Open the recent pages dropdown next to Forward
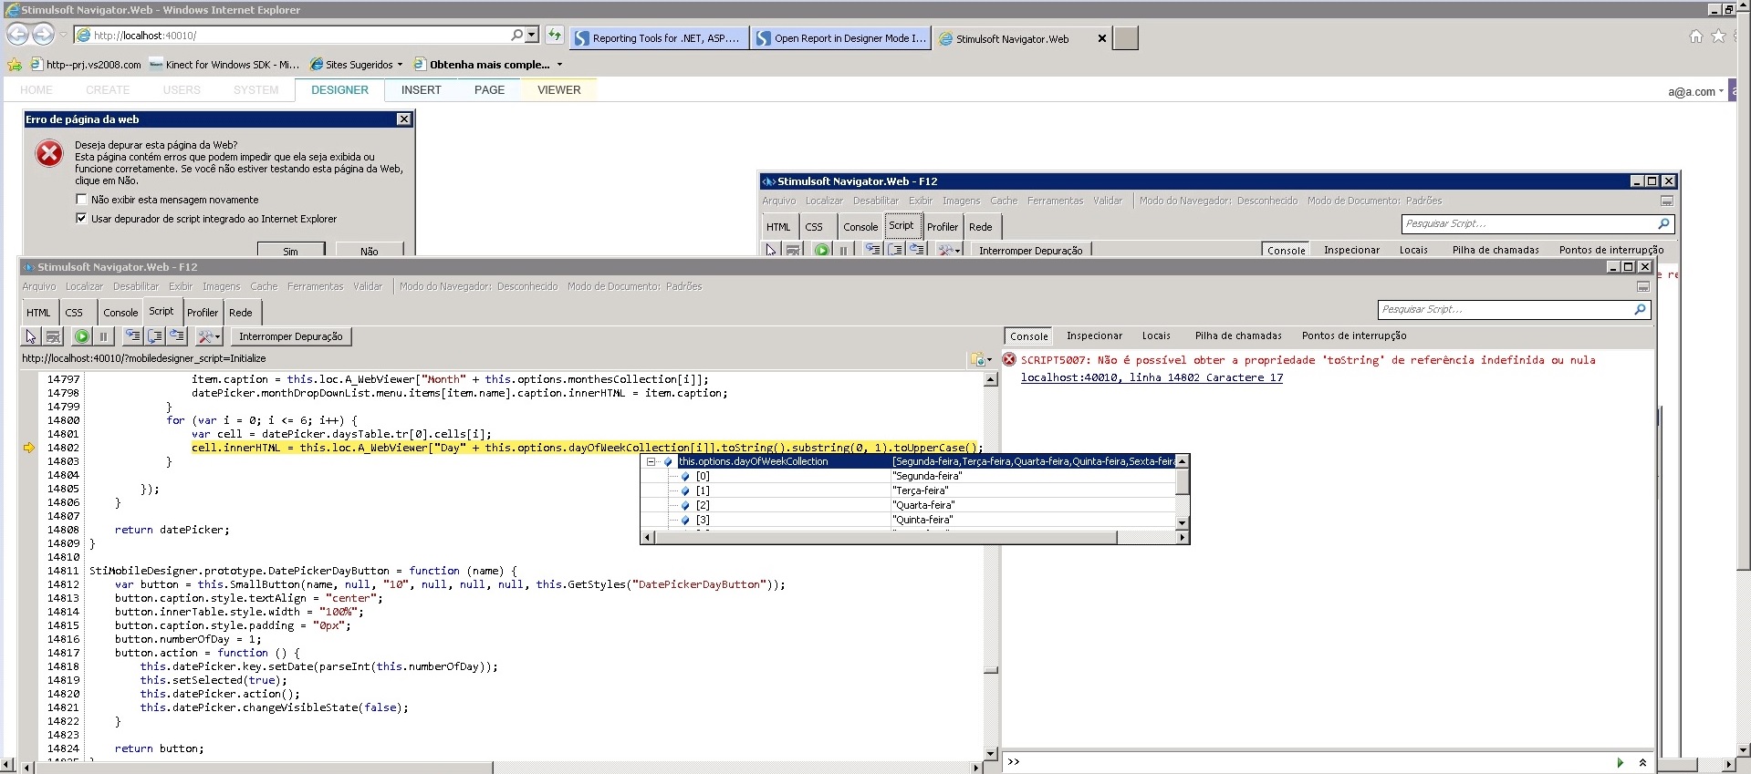The image size is (1751, 774). (x=63, y=36)
